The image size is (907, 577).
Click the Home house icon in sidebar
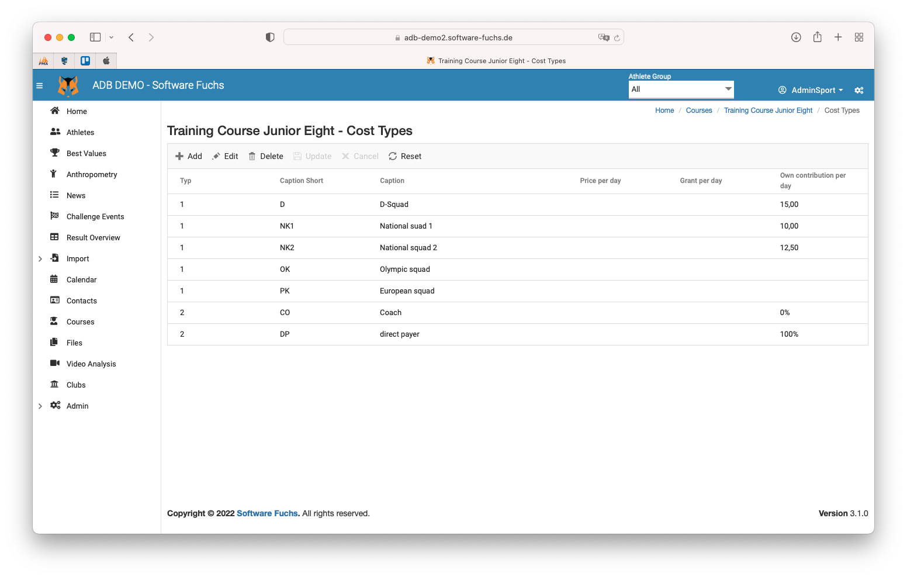pyautogui.click(x=55, y=110)
